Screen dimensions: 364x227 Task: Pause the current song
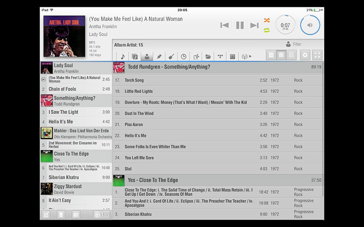[x=240, y=25]
